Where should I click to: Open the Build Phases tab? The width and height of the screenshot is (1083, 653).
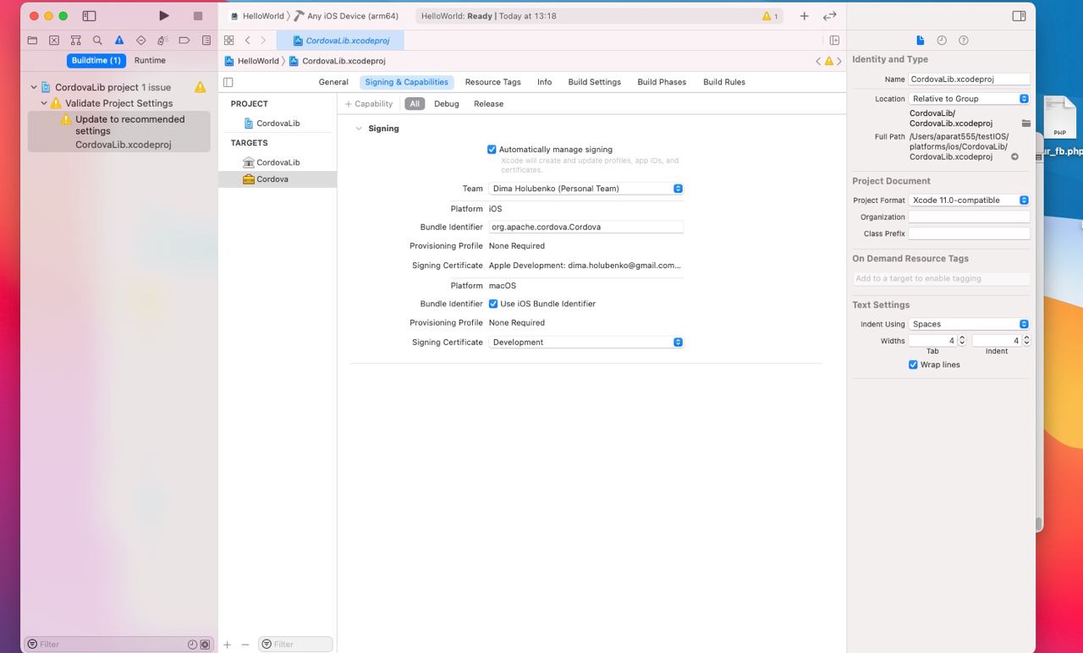pos(662,82)
